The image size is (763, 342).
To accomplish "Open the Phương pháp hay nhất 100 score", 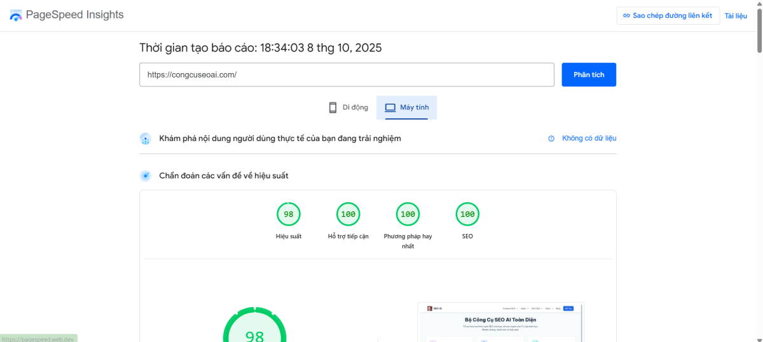I will (x=408, y=215).
